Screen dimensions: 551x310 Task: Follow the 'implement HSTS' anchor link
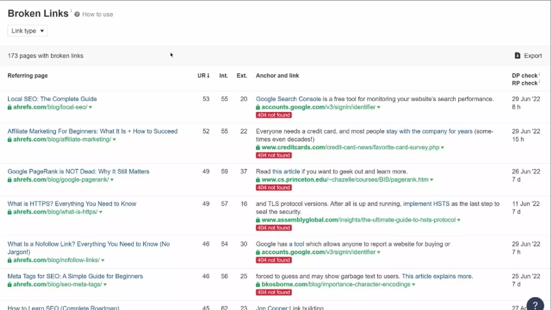426,204
